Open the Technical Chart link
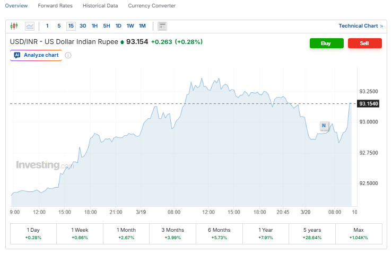392x254 pixels. [x=361, y=26]
